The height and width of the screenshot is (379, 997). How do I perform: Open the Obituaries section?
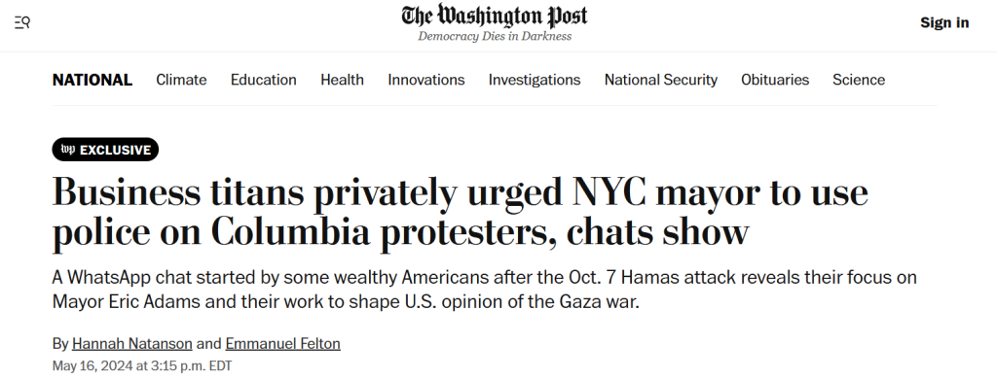[x=774, y=80]
